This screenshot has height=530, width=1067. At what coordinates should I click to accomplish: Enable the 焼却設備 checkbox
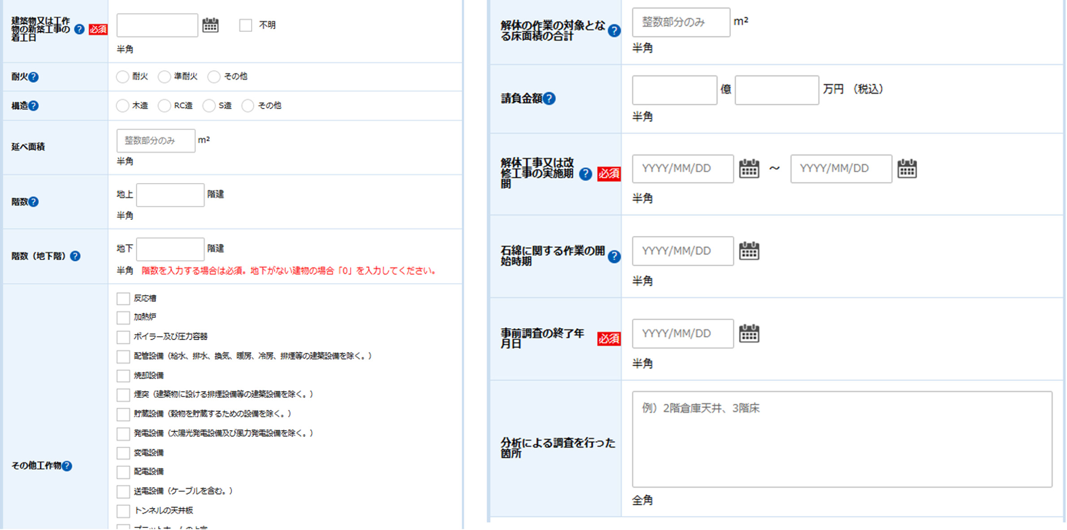click(x=123, y=376)
